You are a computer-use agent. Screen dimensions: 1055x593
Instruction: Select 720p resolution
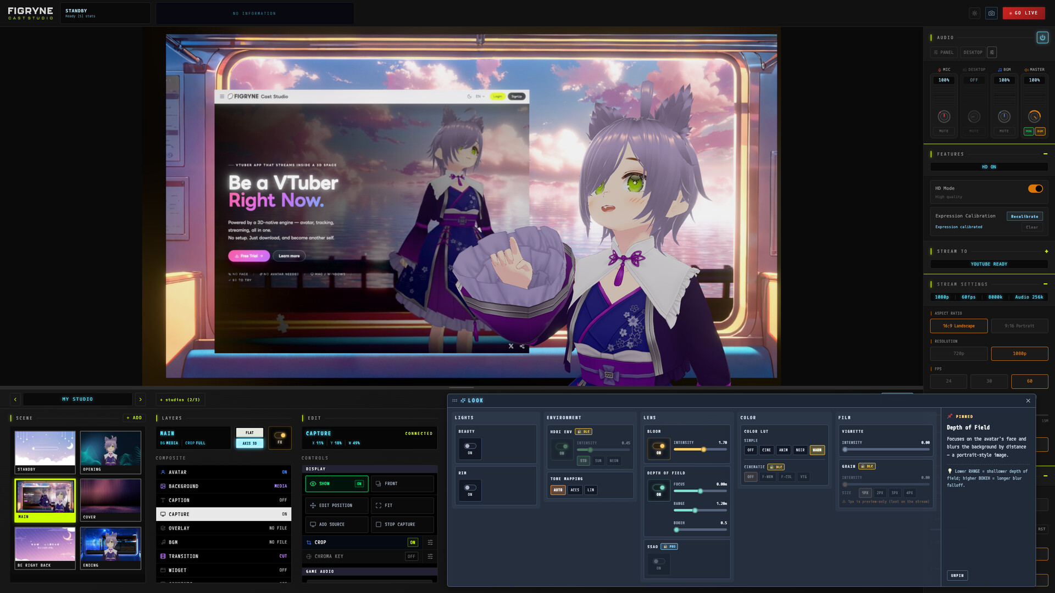959,354
